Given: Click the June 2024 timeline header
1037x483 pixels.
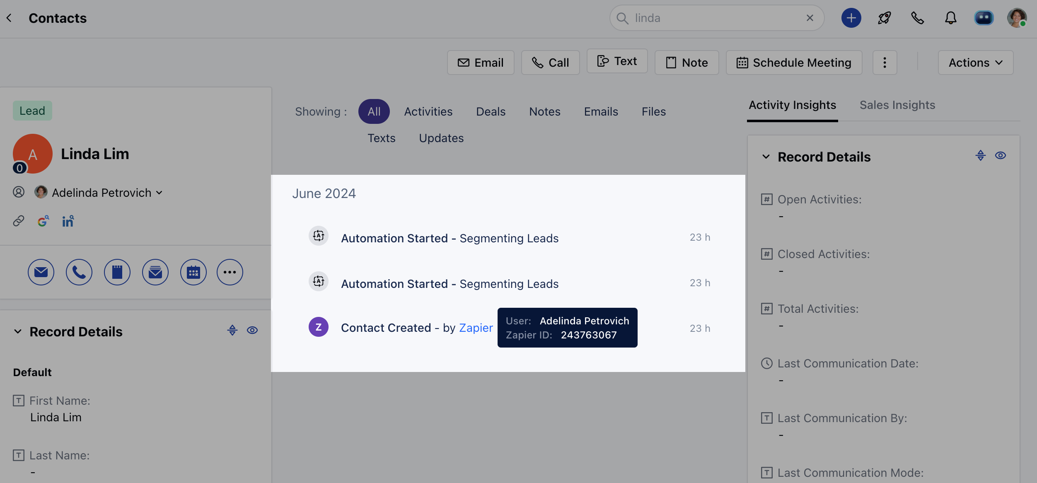Looking at the screenshot, I should 324,193.
